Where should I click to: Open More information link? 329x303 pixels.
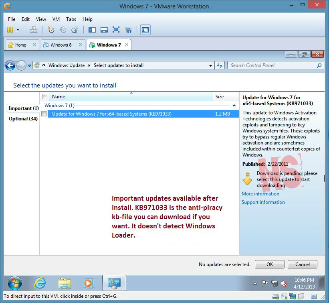[x=260, y=194]
